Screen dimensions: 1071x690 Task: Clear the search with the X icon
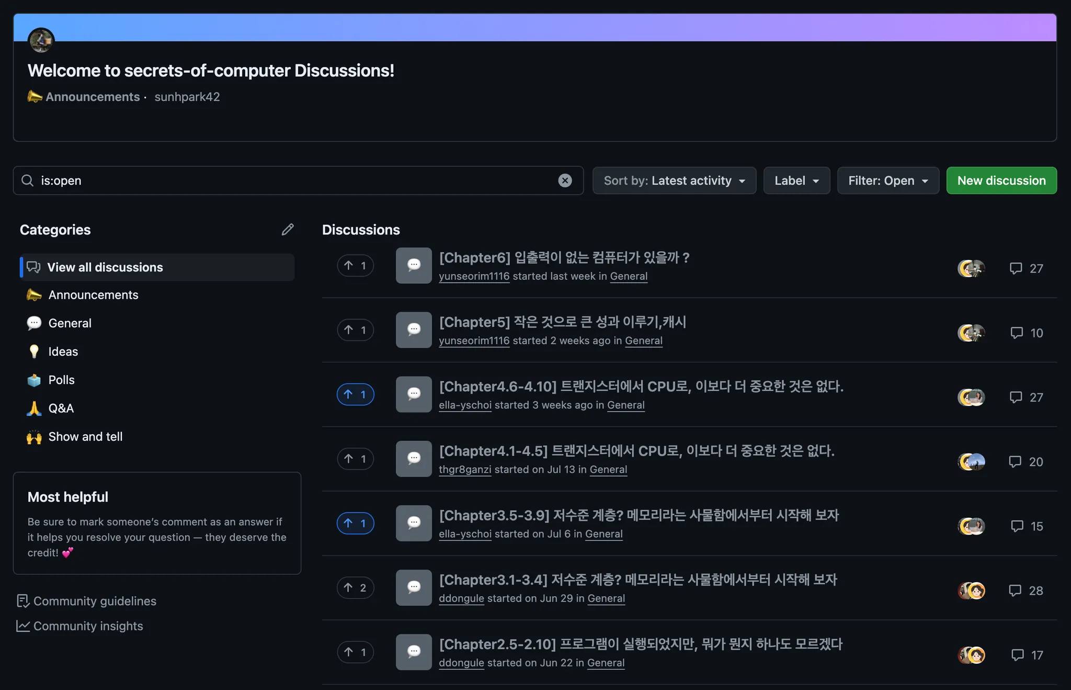(565, 180)
